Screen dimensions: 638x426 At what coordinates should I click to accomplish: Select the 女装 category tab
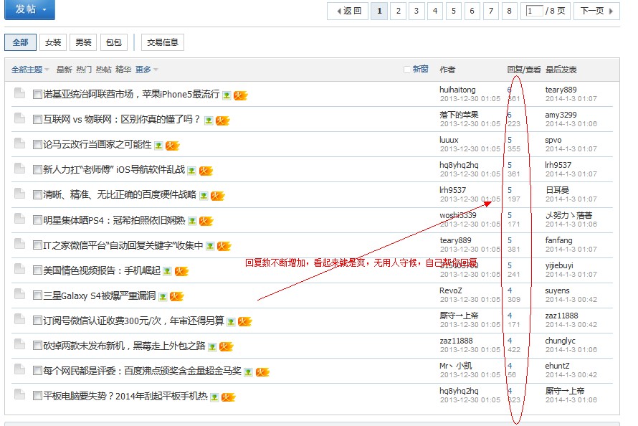coord(53,42)
